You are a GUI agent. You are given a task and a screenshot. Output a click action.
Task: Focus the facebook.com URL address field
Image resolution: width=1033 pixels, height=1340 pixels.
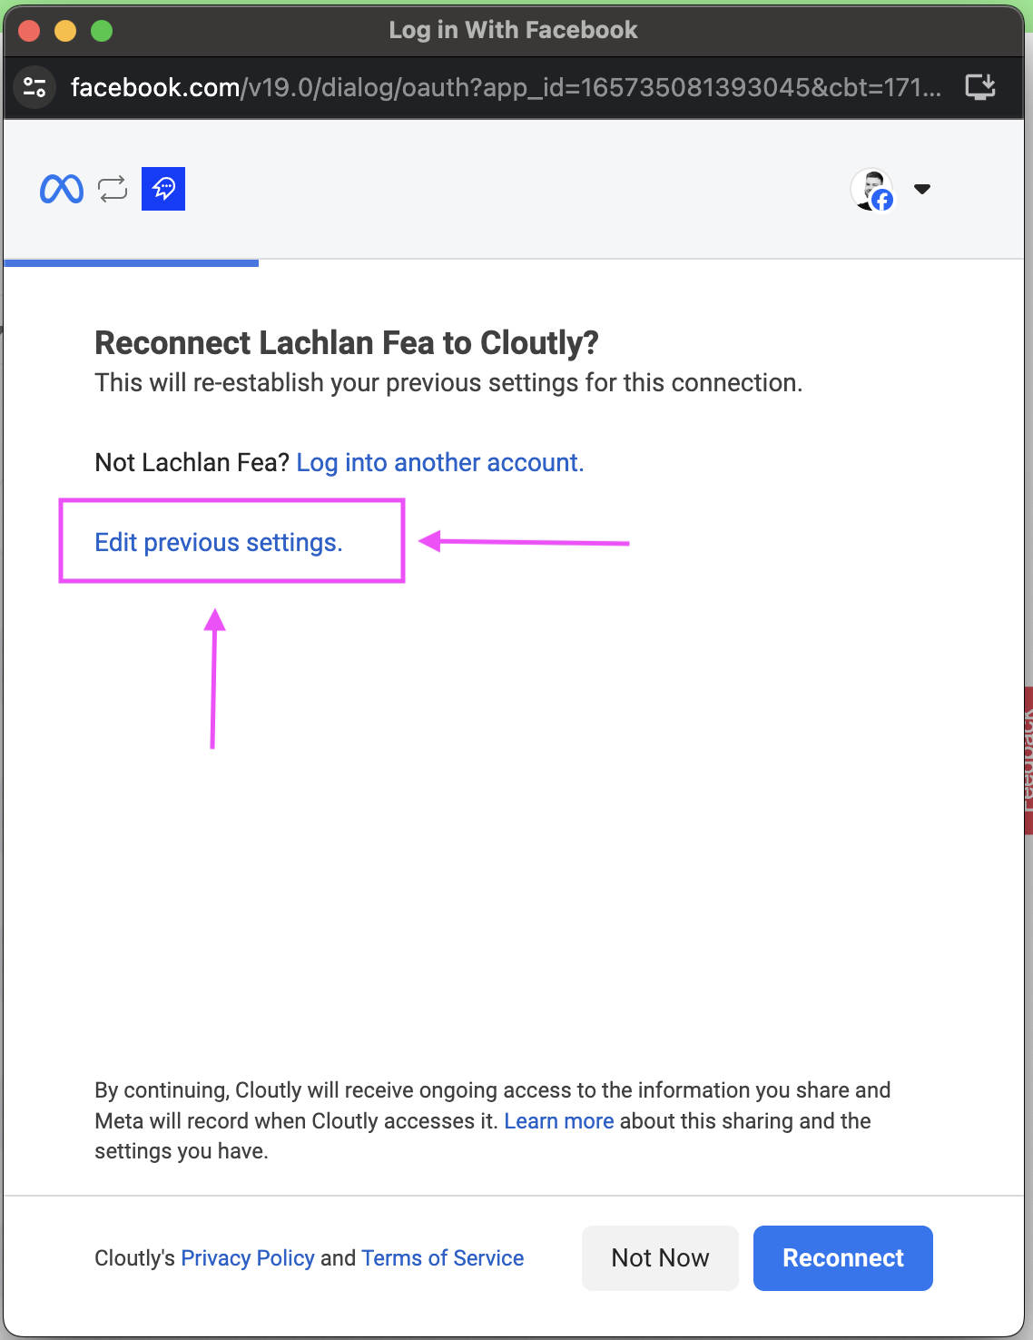505,87
